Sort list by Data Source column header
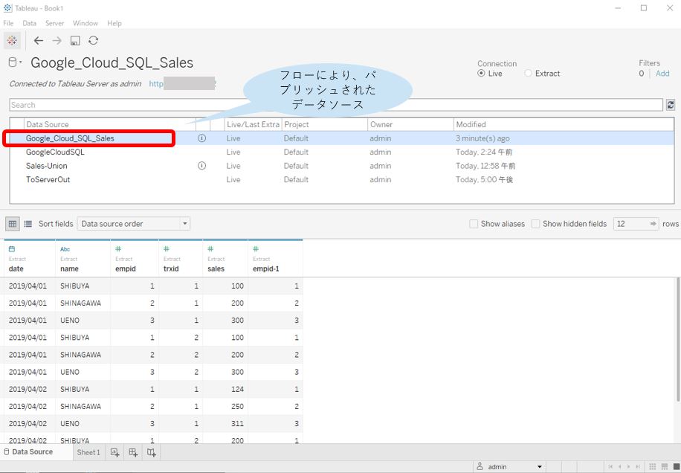This screenshot has height=473, width=681. [110, 125]
